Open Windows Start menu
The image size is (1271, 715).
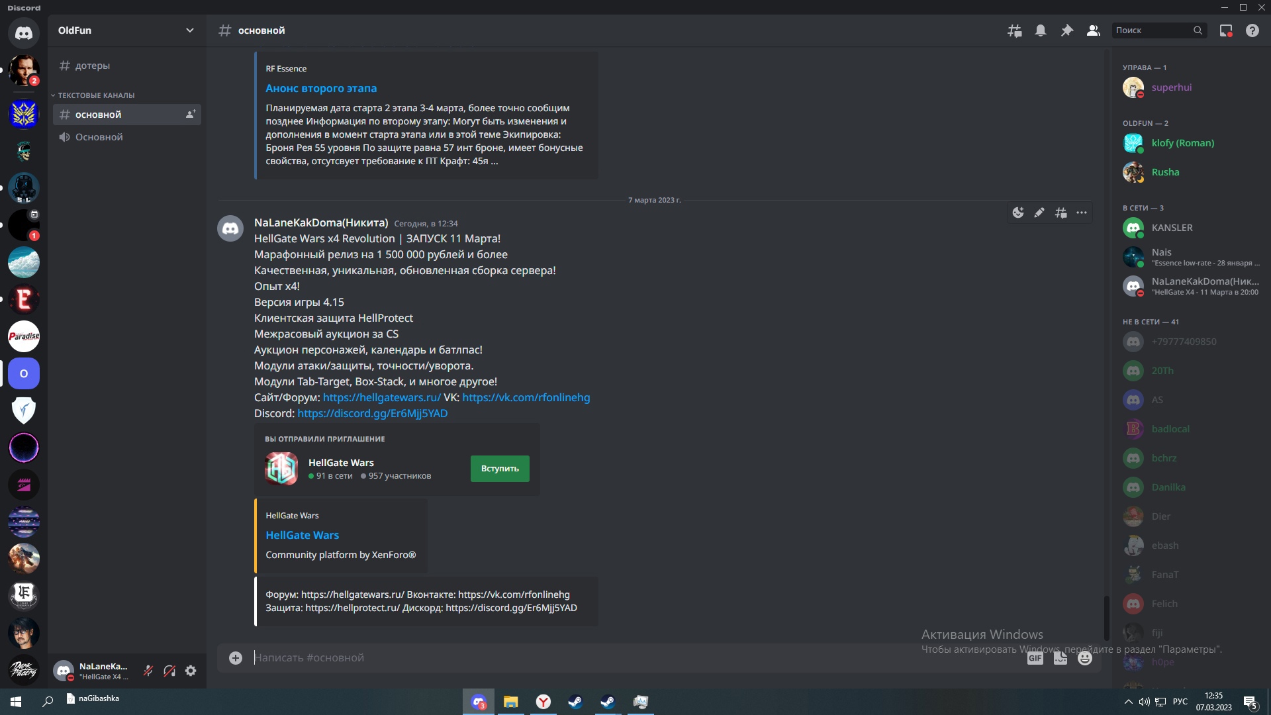pos(16,701)
